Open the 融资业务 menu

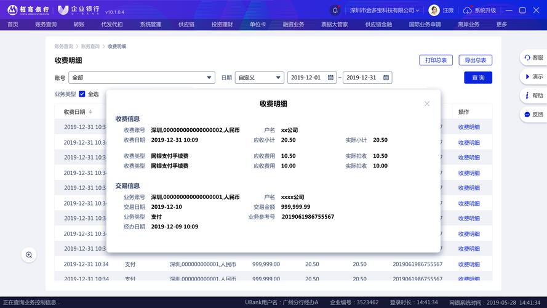tap(293, 25)
